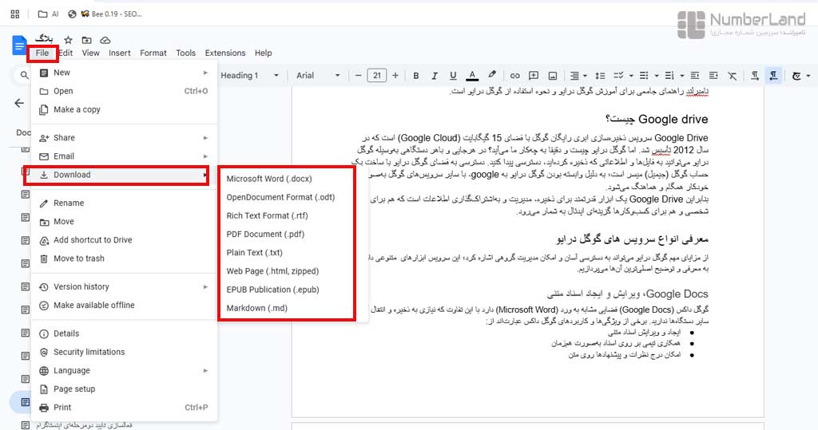Click the Google Docs home logo

[x=19, y=45]
